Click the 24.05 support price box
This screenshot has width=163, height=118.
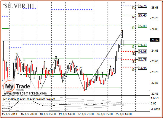pos(143,52)
